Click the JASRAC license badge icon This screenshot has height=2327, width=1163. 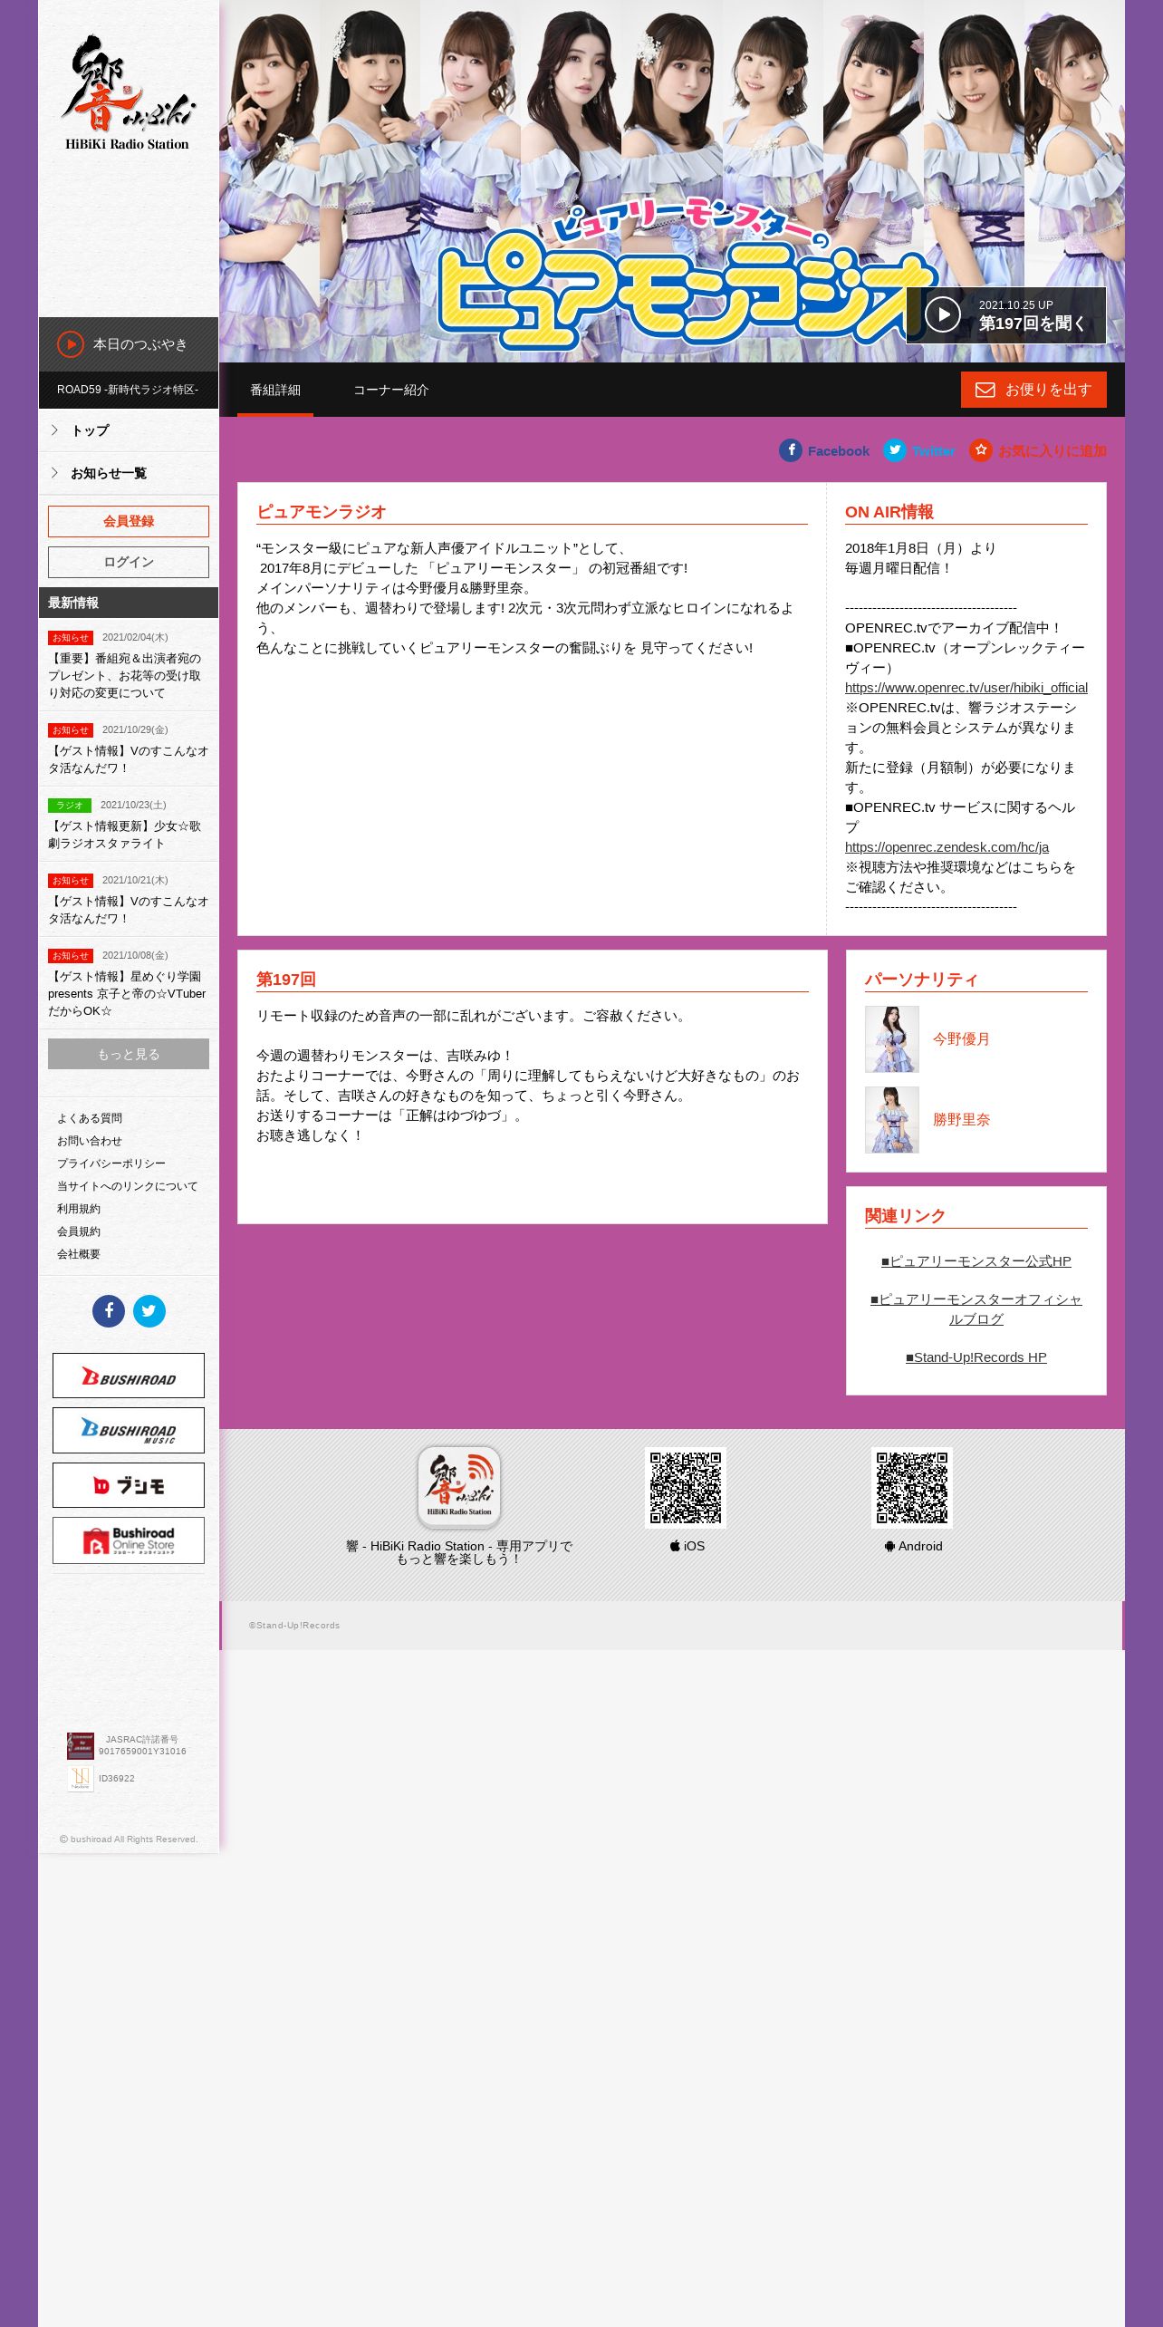coord(81,1746)
